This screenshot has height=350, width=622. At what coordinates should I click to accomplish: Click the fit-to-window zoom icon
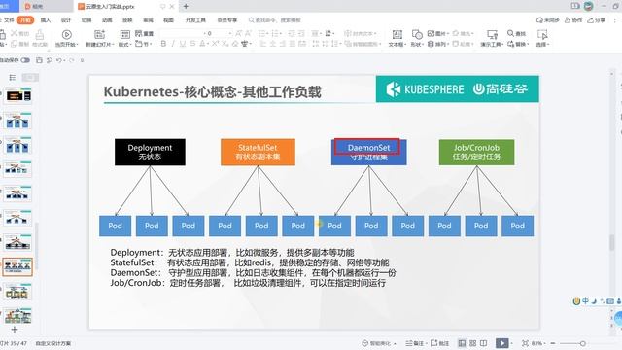pyautogui.click(x=525, y=343)
